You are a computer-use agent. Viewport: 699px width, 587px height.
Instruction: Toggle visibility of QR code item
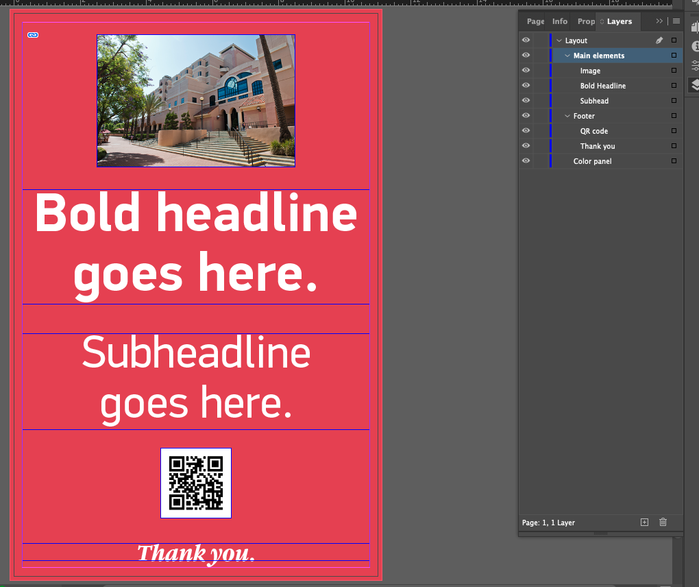526,131
